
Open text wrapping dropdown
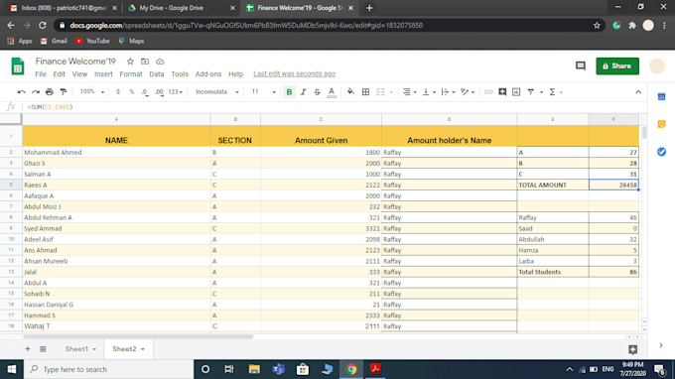point(448,92)
